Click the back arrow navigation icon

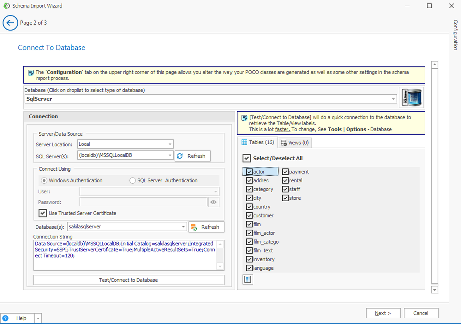[10, 23]
